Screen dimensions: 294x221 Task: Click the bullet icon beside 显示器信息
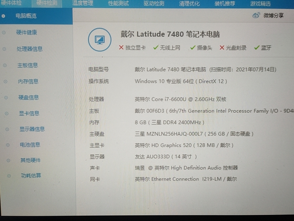[7, 129]
